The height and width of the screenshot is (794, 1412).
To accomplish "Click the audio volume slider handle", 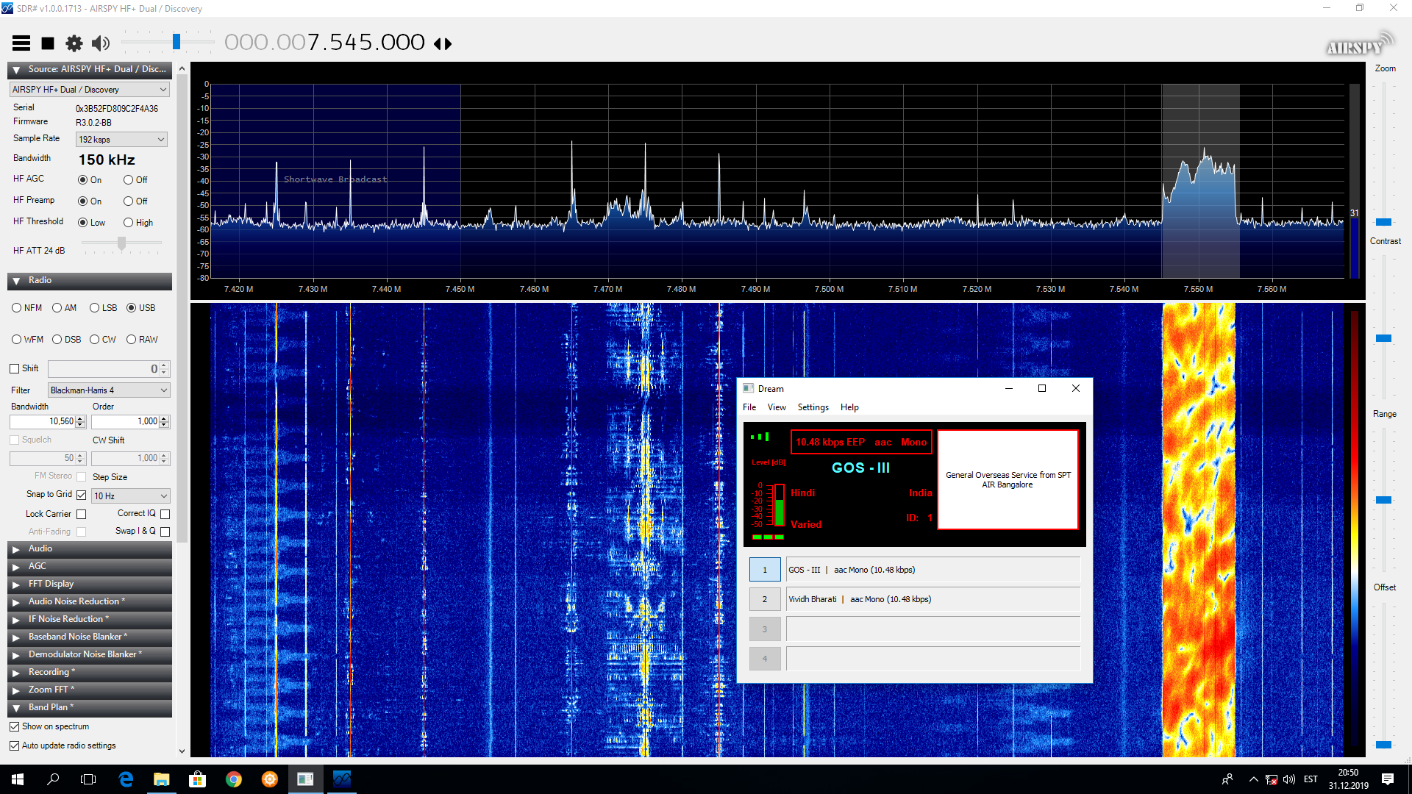I will (176, 42).
